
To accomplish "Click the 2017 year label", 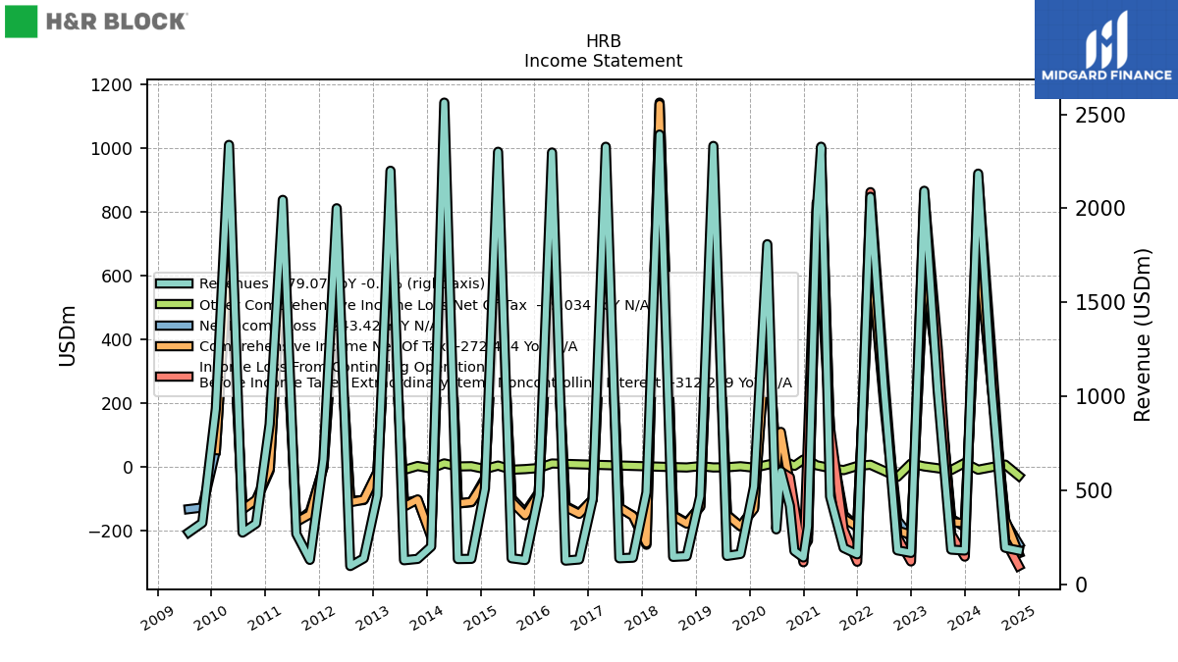I will [x=587, y=617].
